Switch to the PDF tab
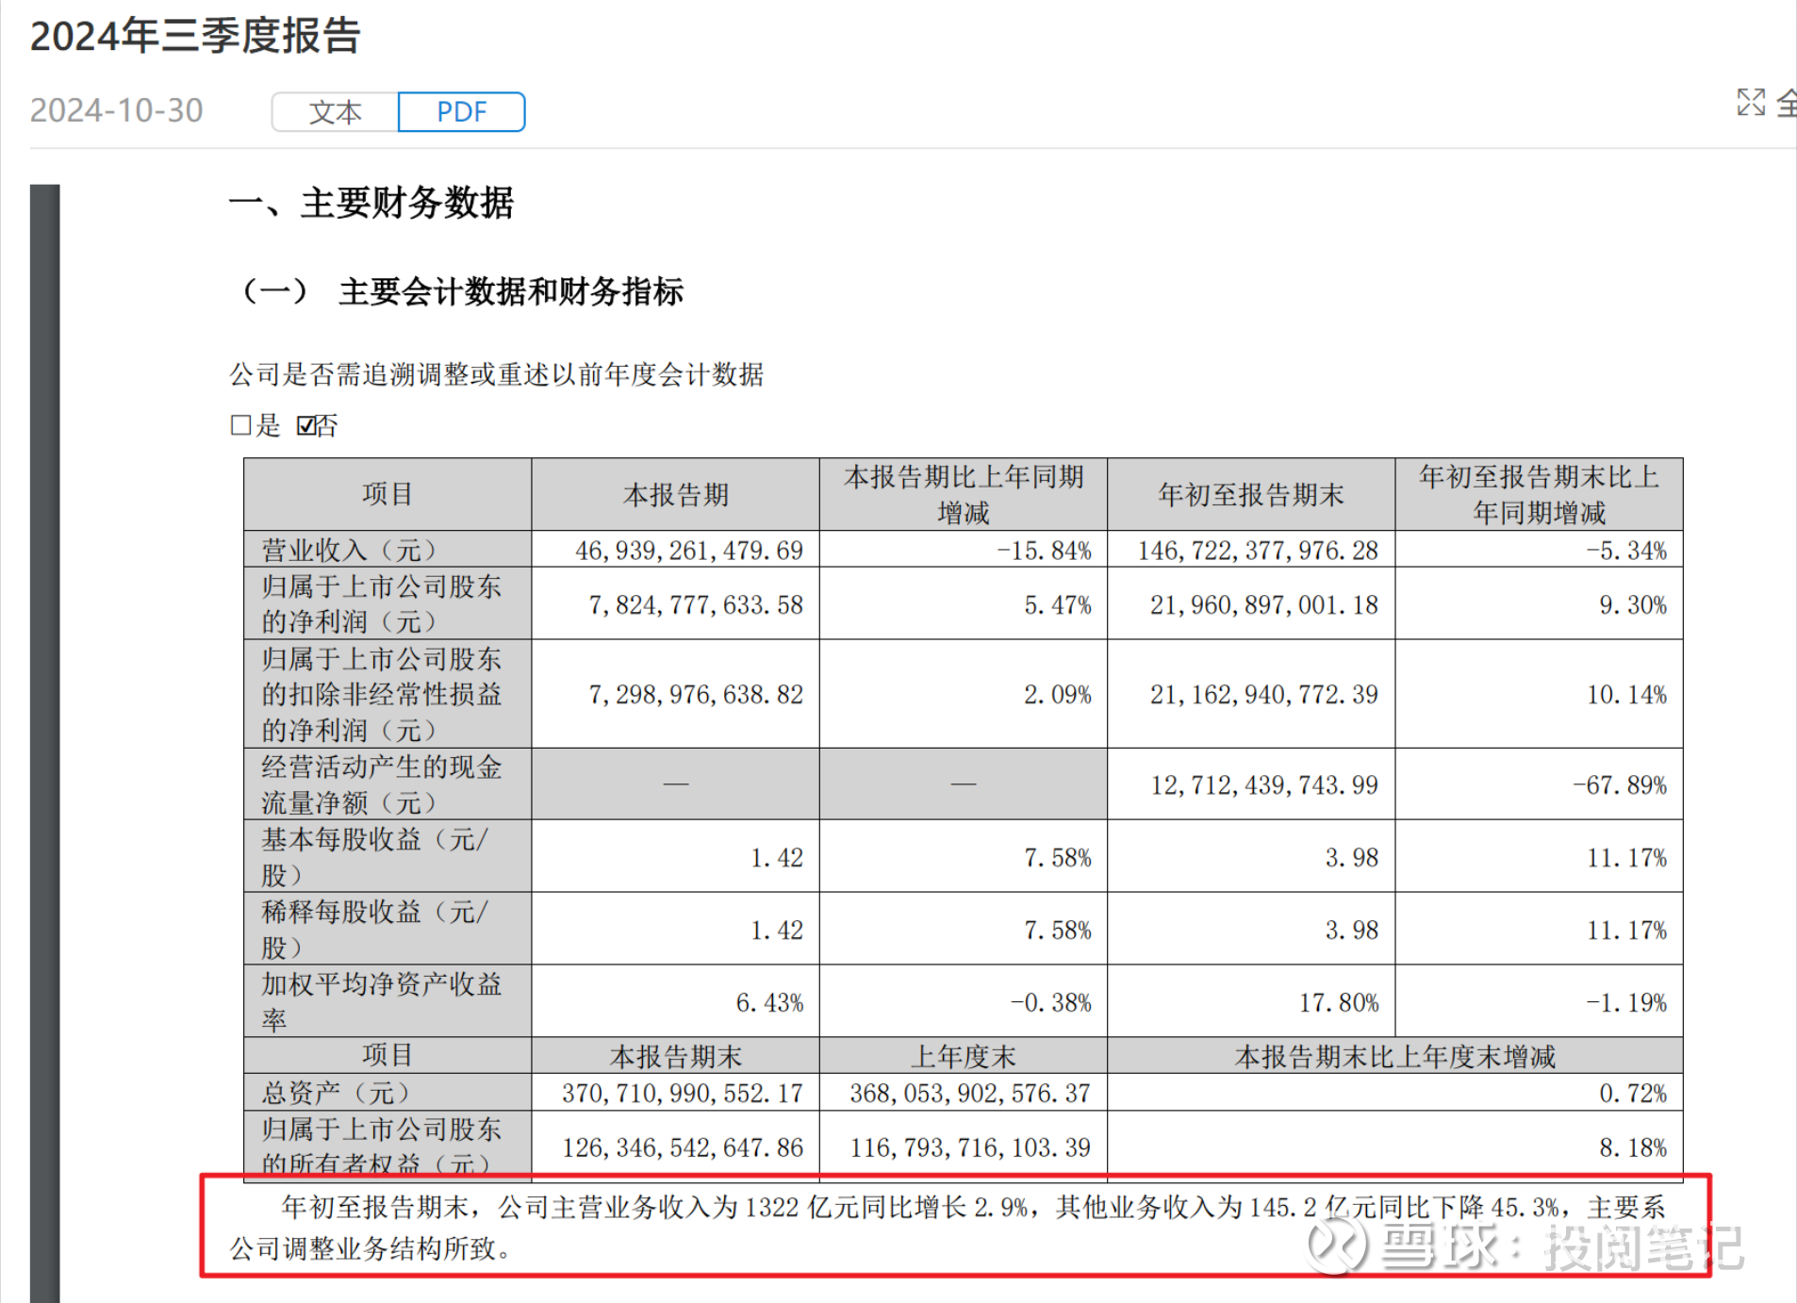 461,111
